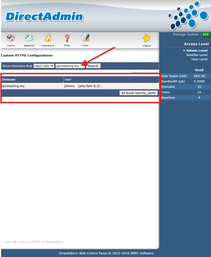Image resolution: width=211 pixels, height=257 pixels.
Task: Click the da build rewrite_confs button
Action: pos(138,93)
